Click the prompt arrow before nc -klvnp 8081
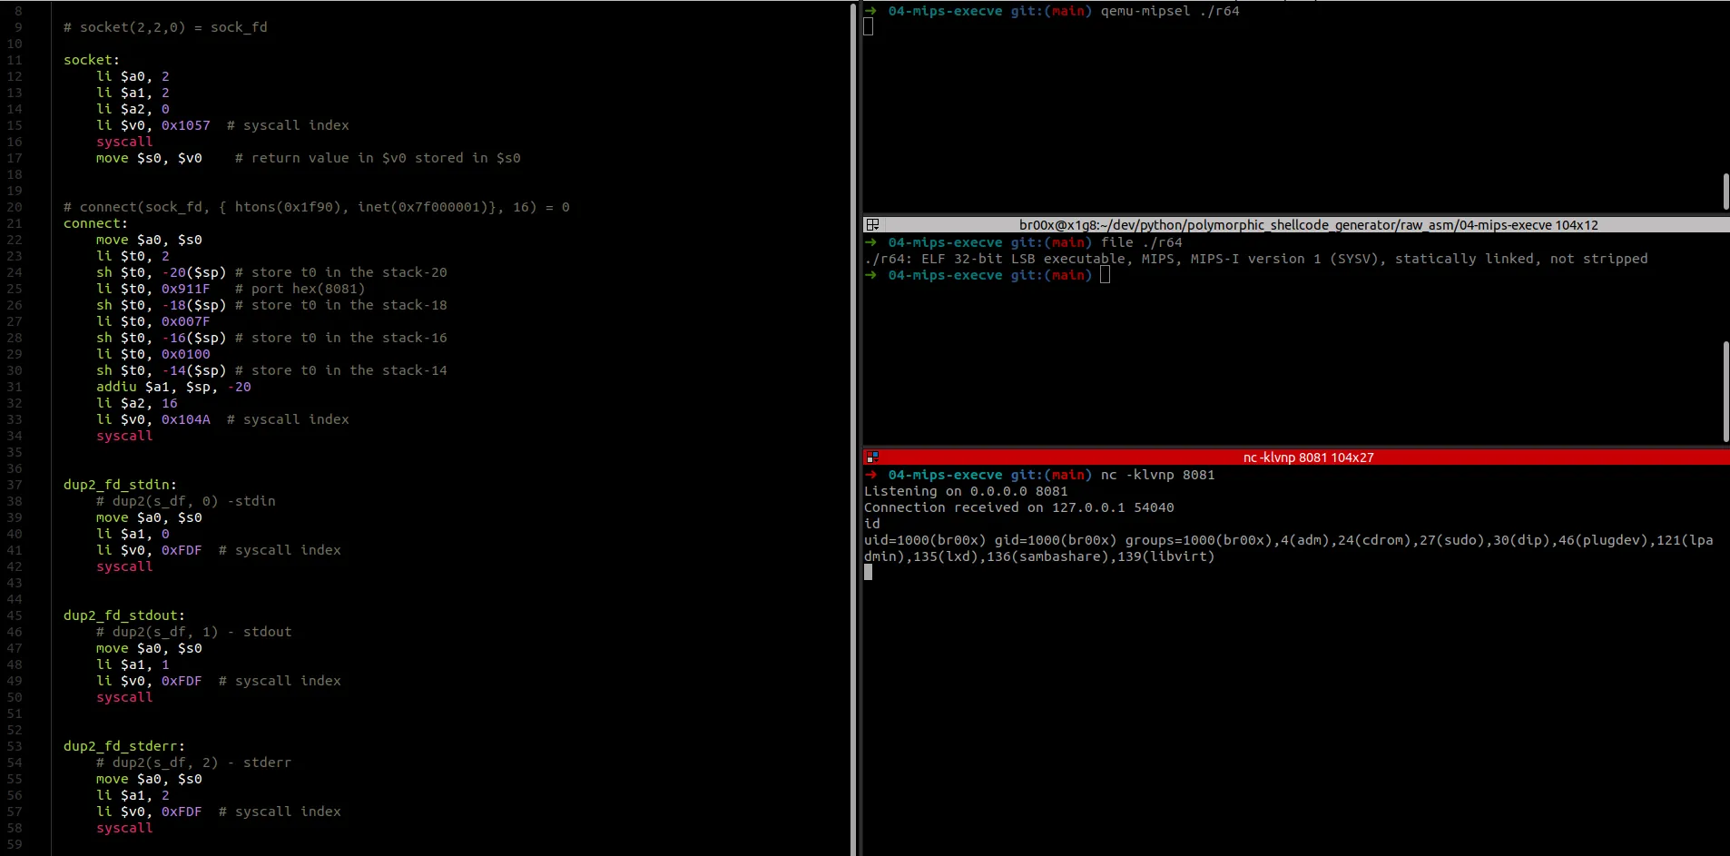The height and width of the screenshot is (856, 1730). click(871, 475)
